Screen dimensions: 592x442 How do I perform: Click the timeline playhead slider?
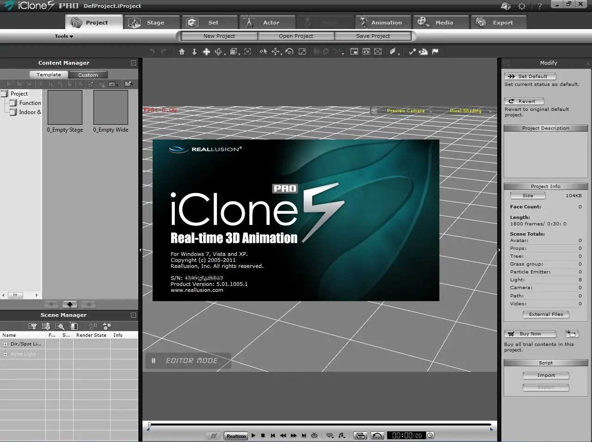149,424
